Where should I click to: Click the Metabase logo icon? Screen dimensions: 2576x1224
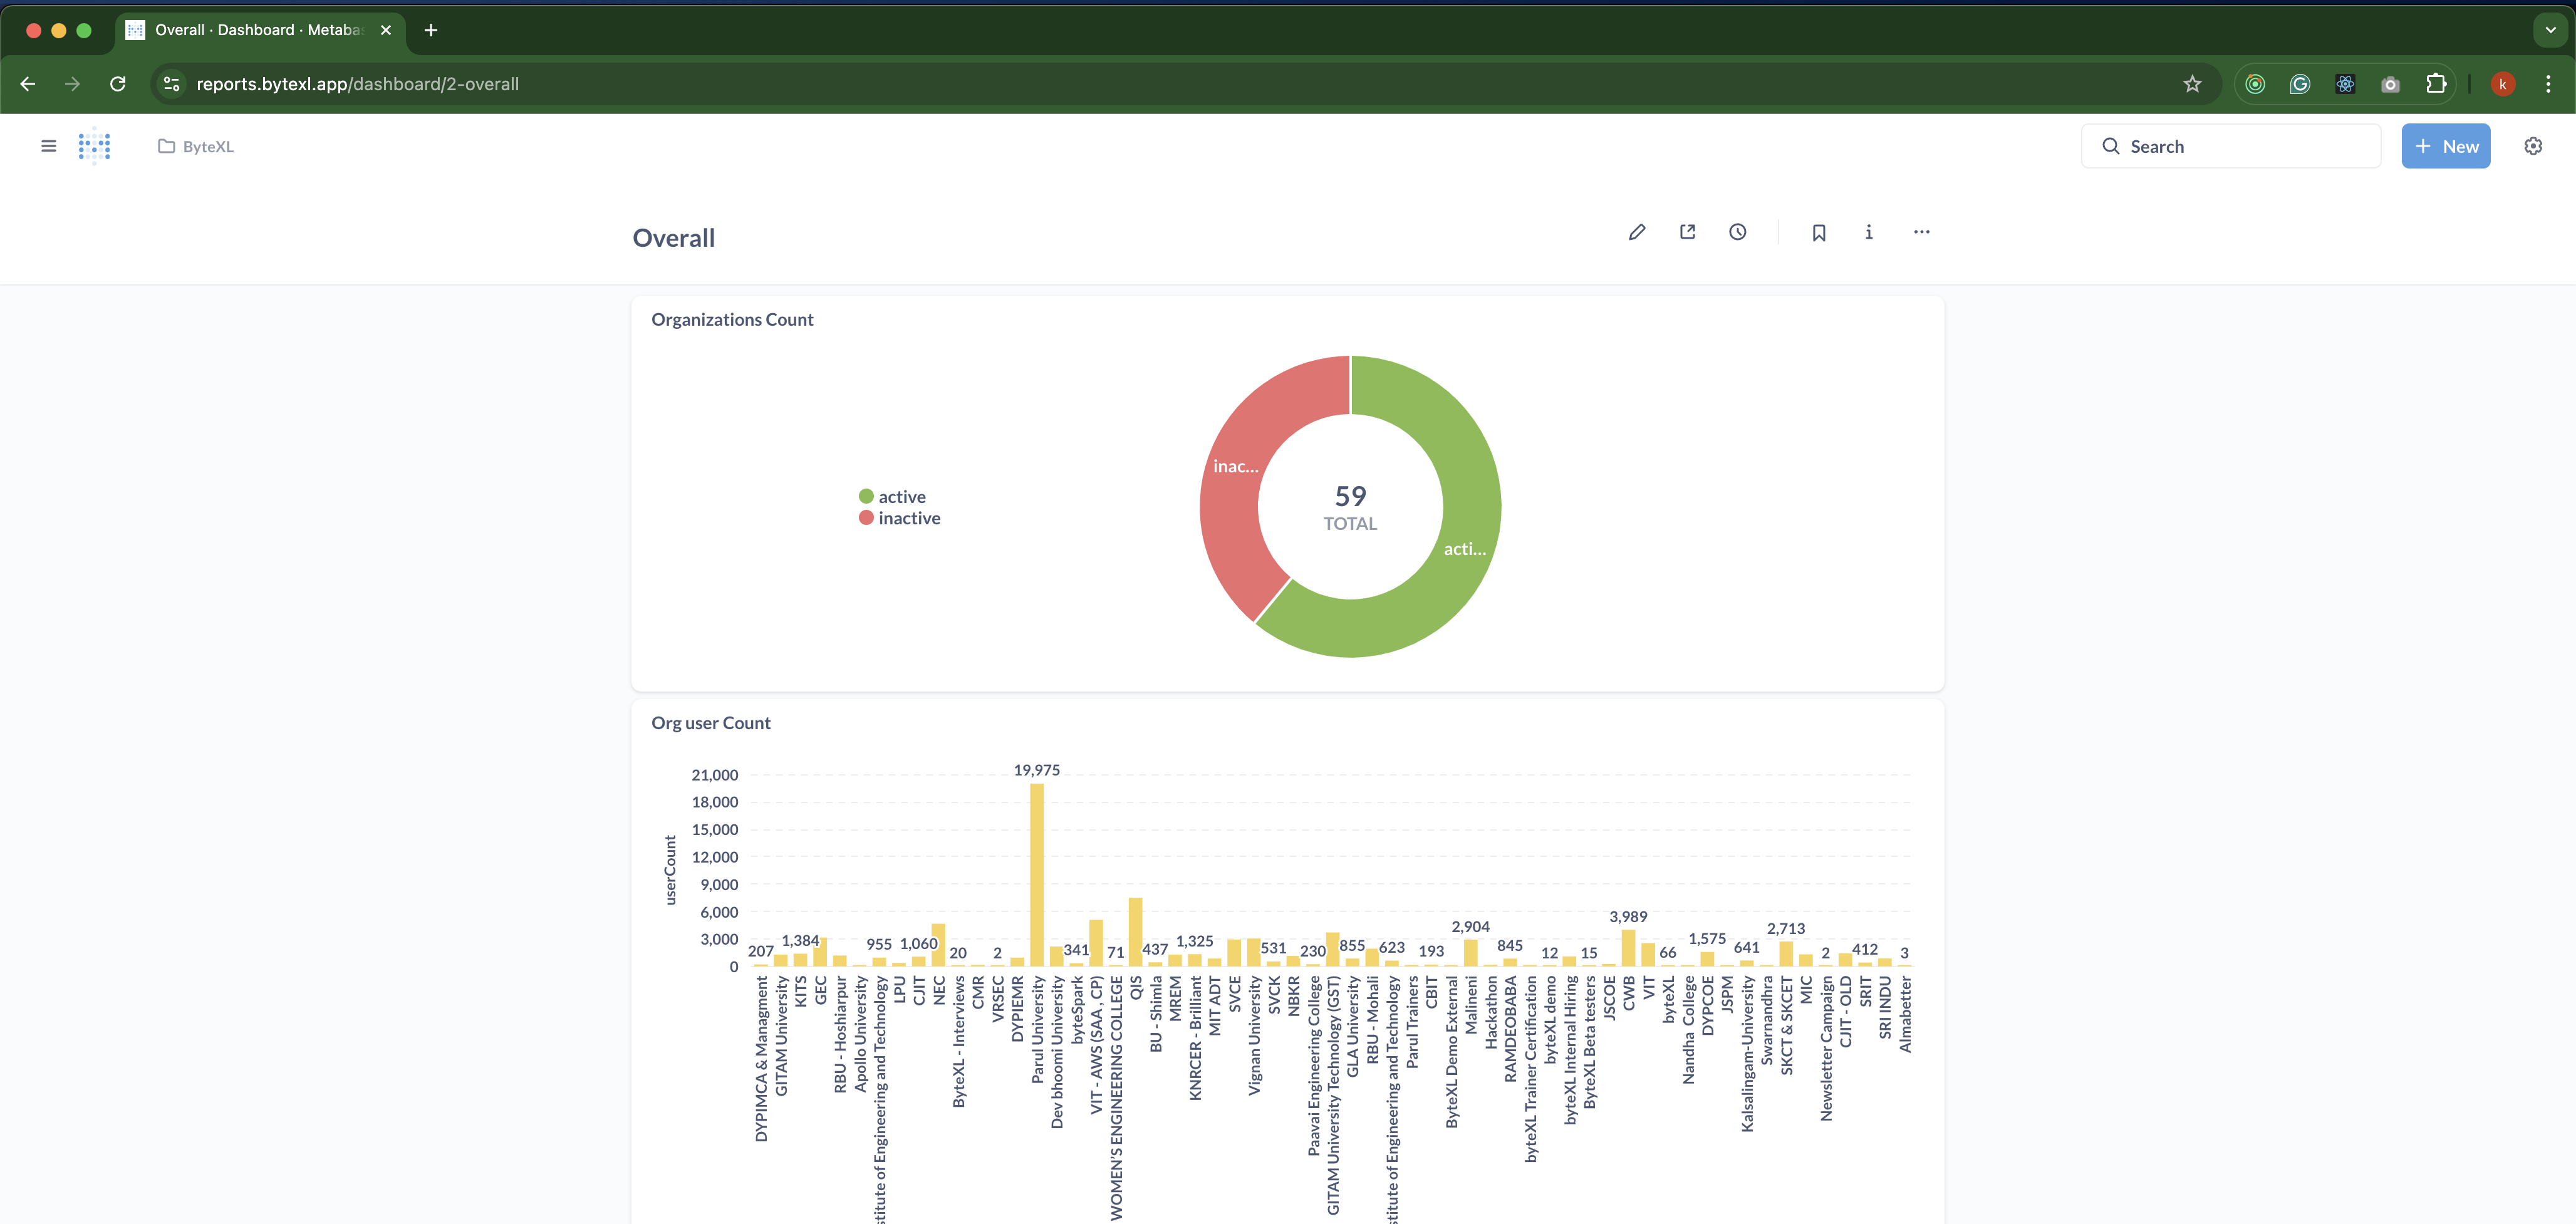[x=94, y=146]
